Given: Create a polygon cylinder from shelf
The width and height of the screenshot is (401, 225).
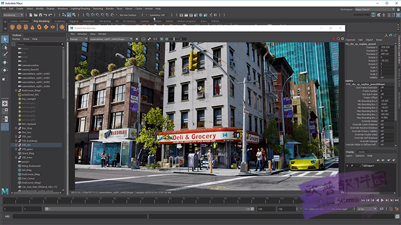Looking at the screenshot, I should [26, 27].
